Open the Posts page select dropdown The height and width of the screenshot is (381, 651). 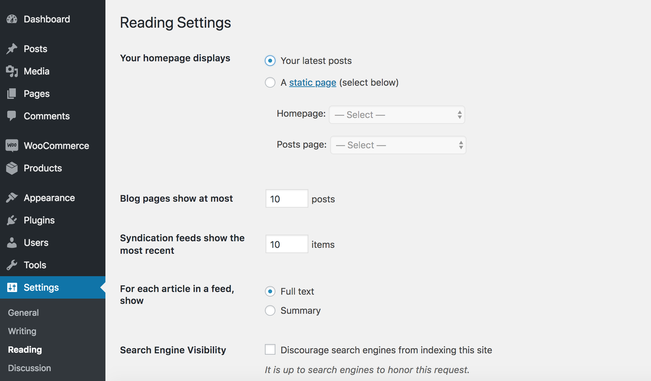click(x=398, y=145)
